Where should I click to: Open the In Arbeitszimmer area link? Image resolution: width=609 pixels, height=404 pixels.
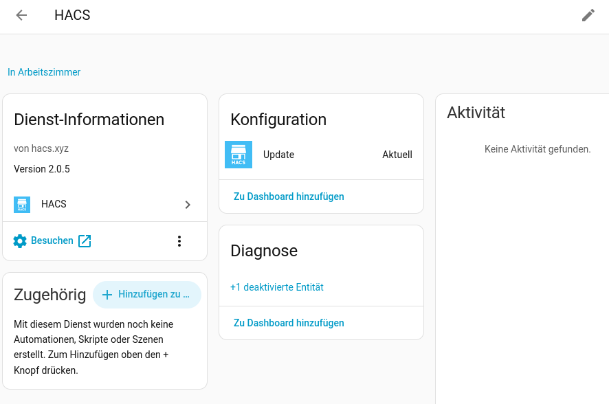(44, 72)
